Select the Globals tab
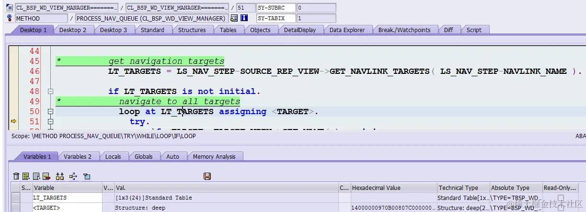 (x=143, y=156)
